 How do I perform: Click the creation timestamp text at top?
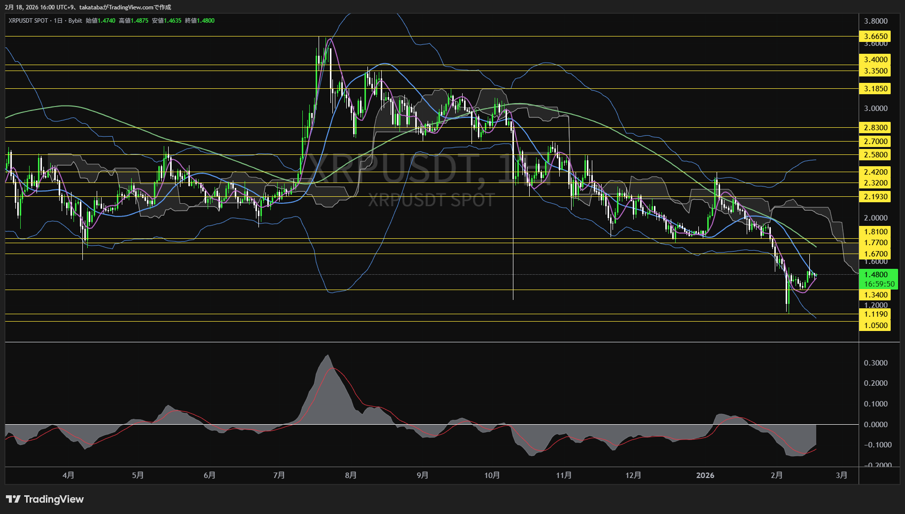88,7
